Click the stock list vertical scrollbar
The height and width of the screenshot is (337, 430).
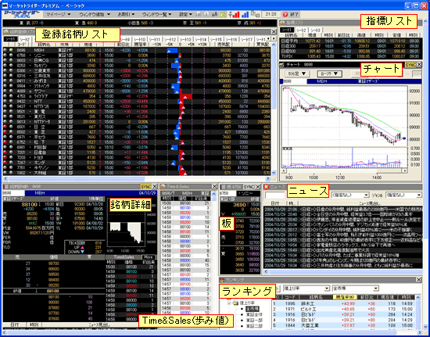274,109
